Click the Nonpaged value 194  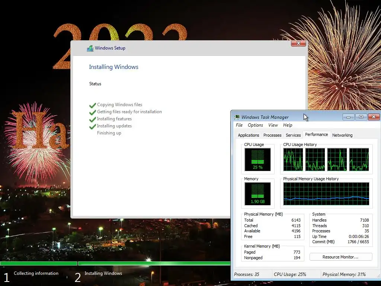point(297,258)
